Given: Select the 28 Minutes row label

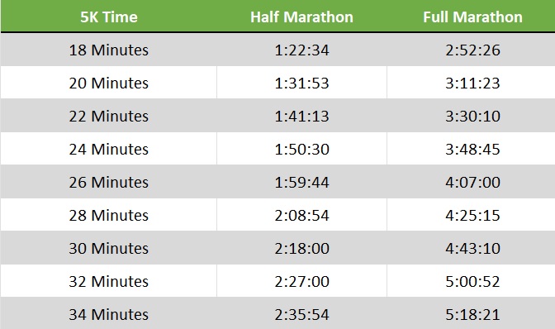Looking at the screenshot, I should coord(109,215).
